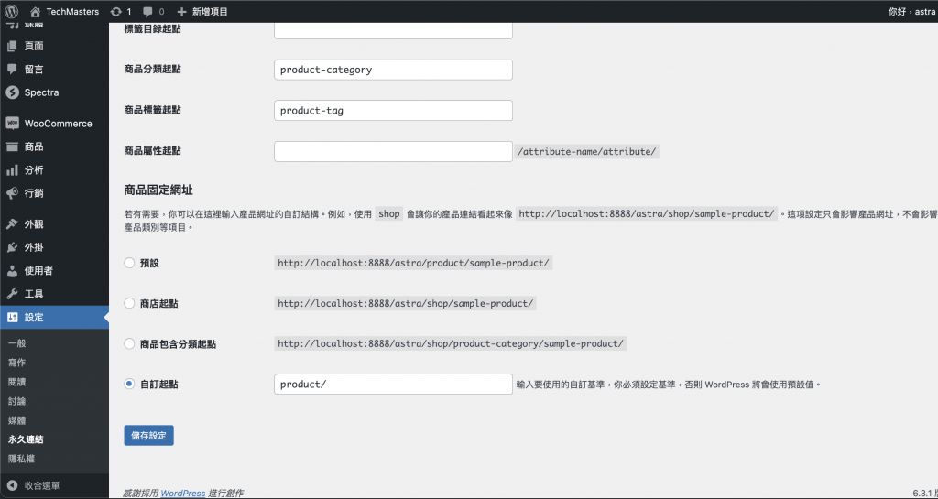Image resolution: width=938 pixels, height=499 pixels.
Task: Open the 閱讀 settings submenu
Action: click(17, 382)
